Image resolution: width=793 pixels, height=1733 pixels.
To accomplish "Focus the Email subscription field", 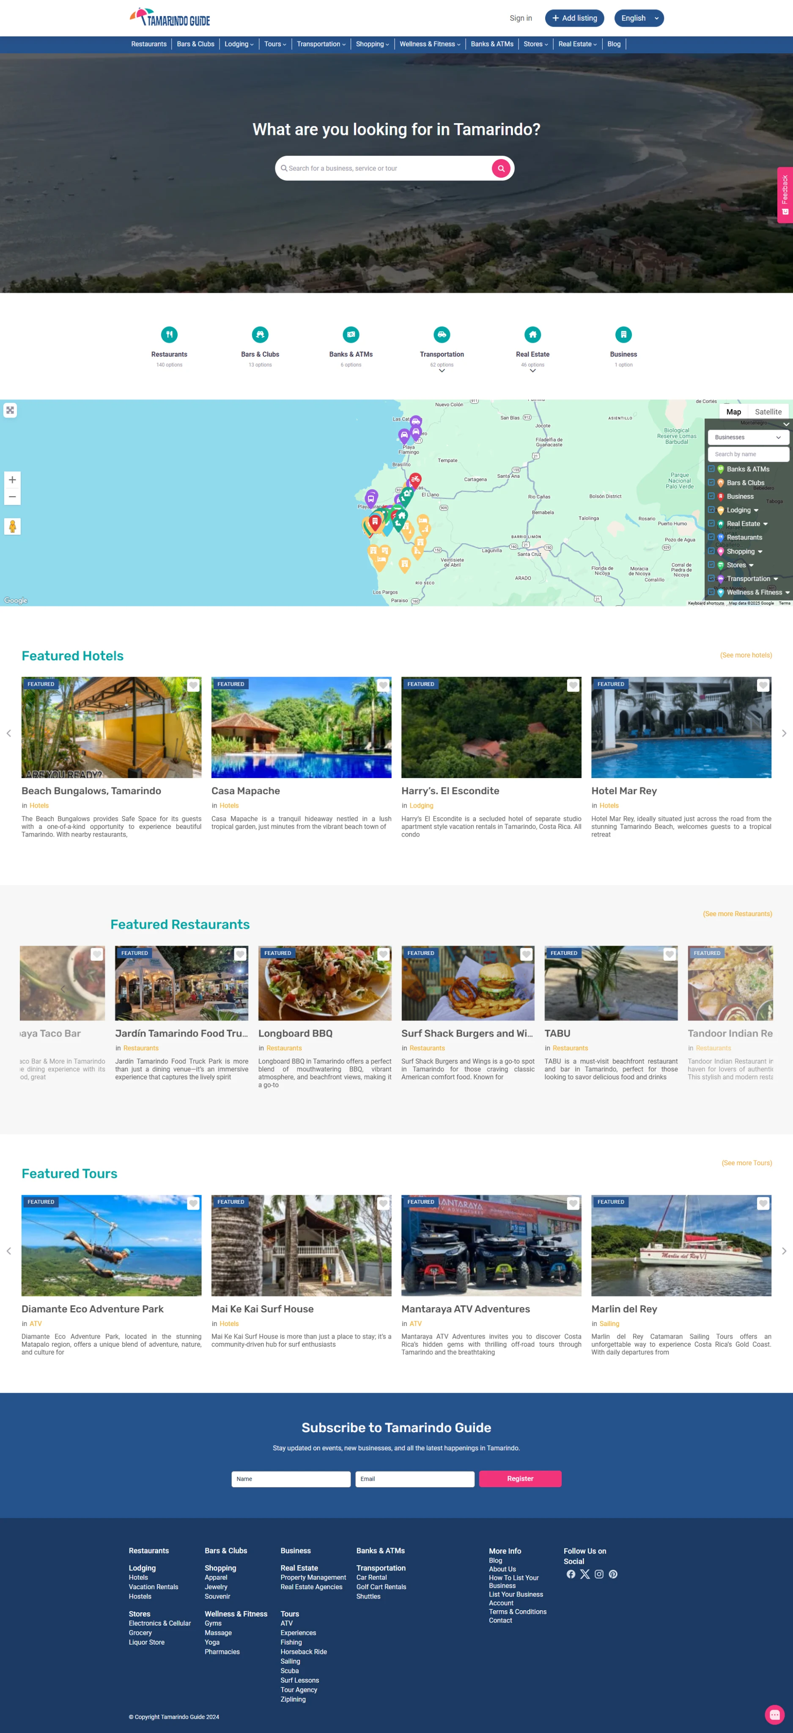I will click(x=414, y=1479).
